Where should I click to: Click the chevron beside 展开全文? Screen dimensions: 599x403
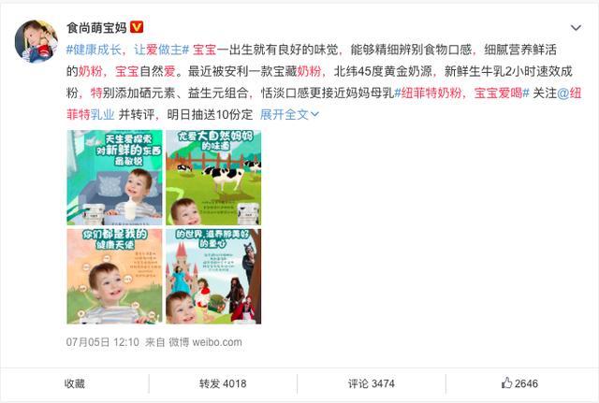(x=314, y=114)
